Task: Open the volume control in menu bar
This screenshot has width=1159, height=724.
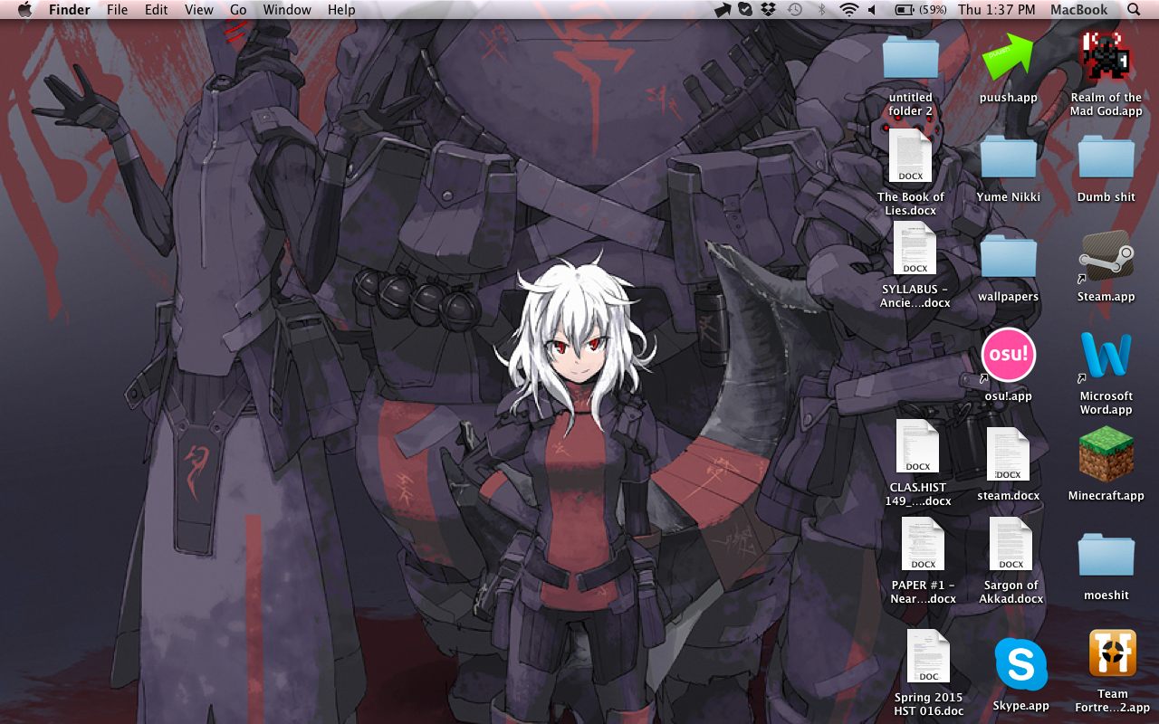Action: pos(872,10)
